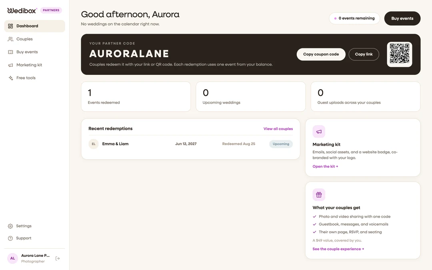The width and height of the screenshot is (432, 270).
Task: Click the Copy link button
Action: coord(364,54)
